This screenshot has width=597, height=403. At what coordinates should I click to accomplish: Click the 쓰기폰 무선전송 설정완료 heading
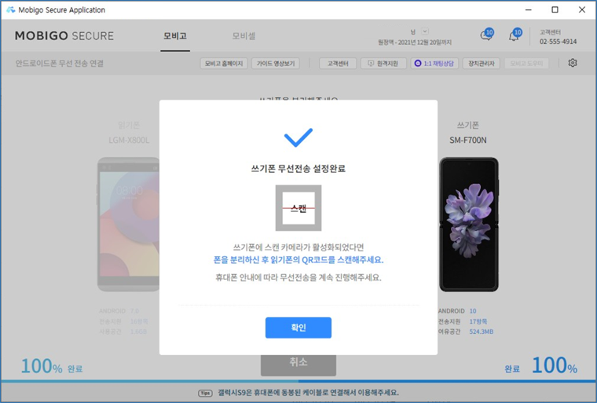(298, 168)
